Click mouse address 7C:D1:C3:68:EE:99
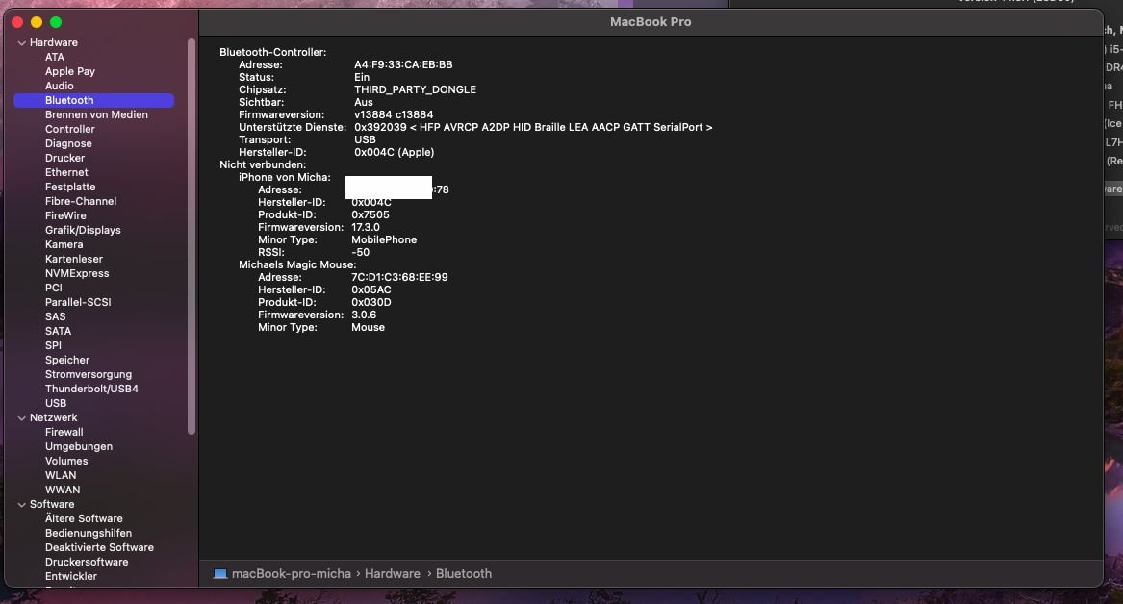This screenshot has height=604, width=1123. coord(399,278)
